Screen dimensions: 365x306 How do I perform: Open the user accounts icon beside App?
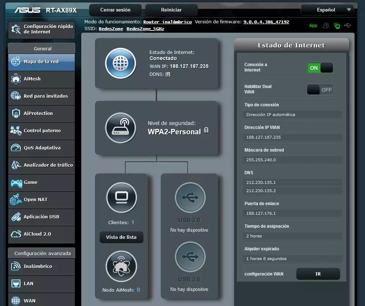(x=326, y=25)
